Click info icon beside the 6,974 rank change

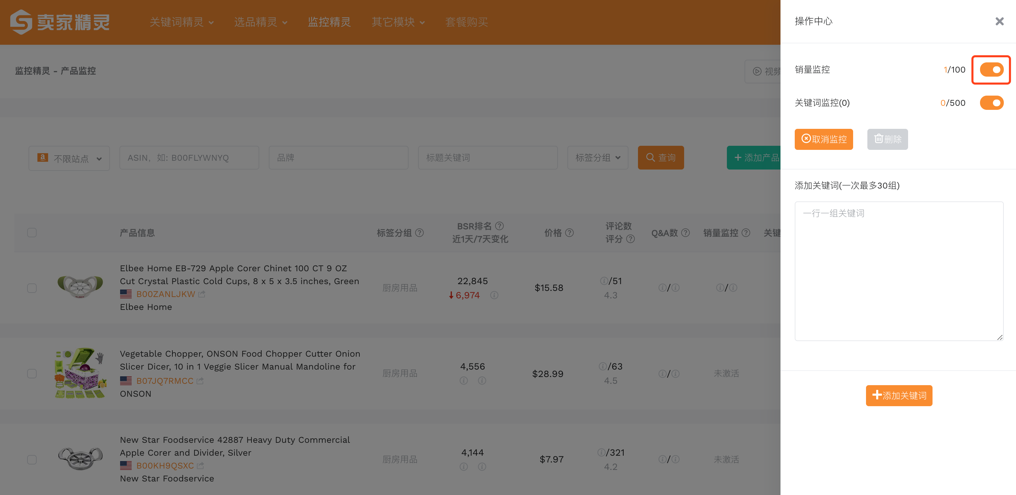(x=494, y=295)
